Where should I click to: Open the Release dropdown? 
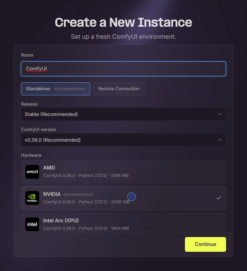point(123,114)
